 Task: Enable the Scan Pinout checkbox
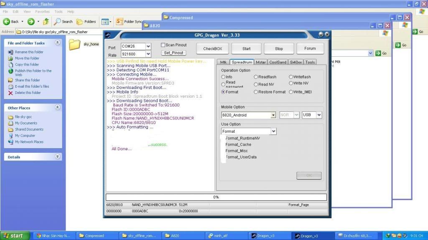point(163,45)
